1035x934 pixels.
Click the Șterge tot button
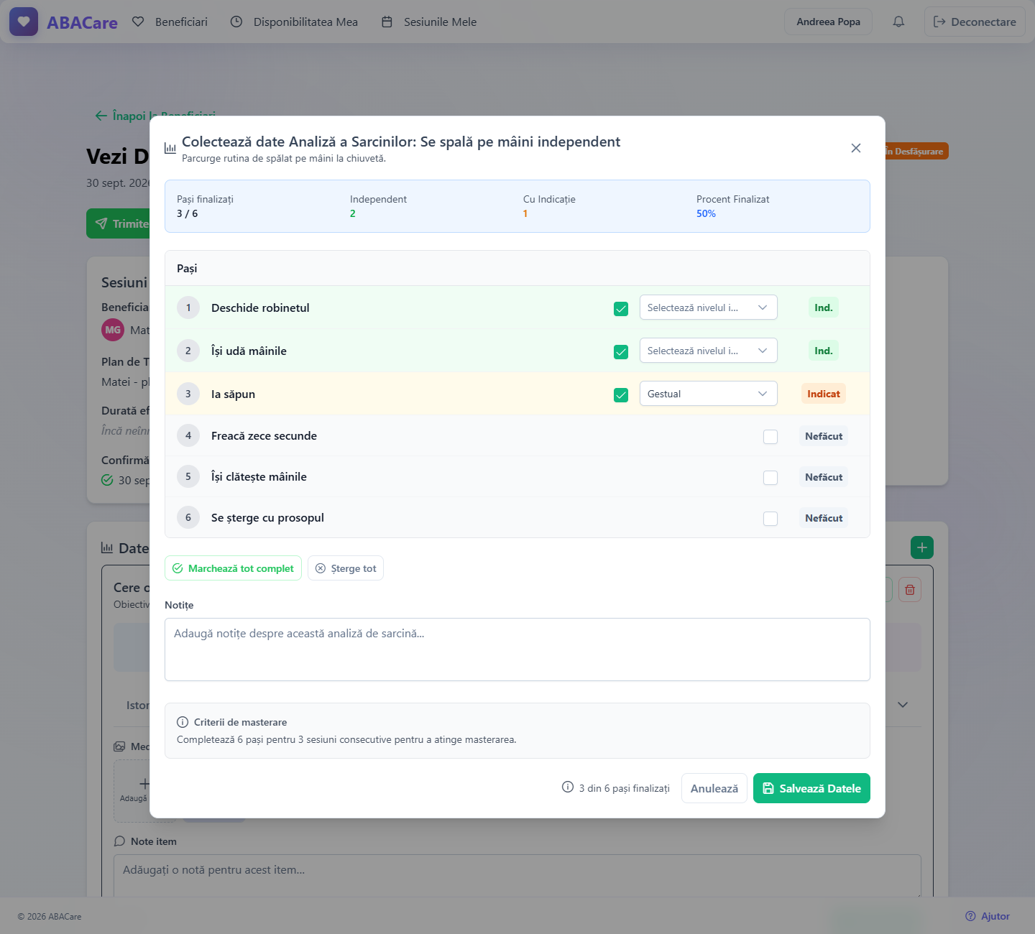coord(346,568)
